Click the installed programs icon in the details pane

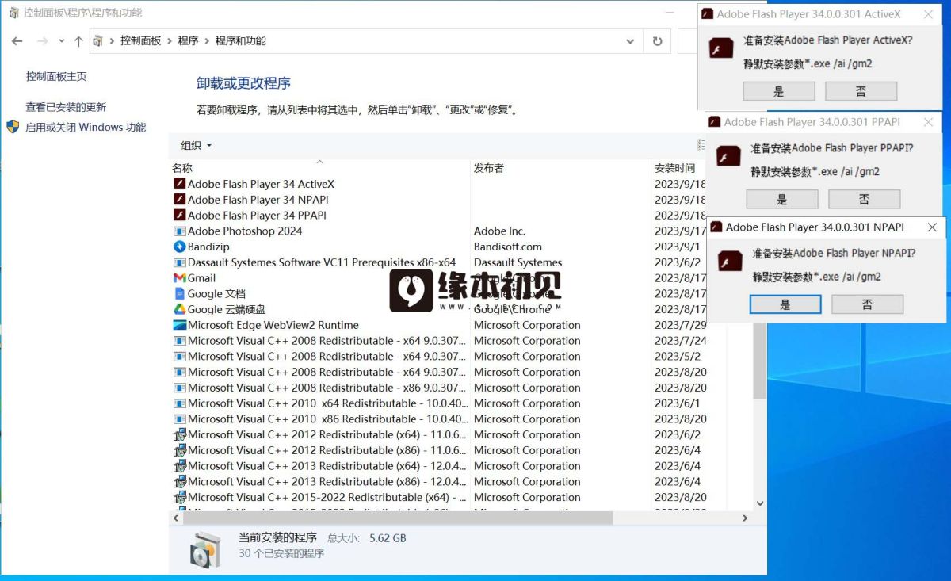[x=205, y=549]
